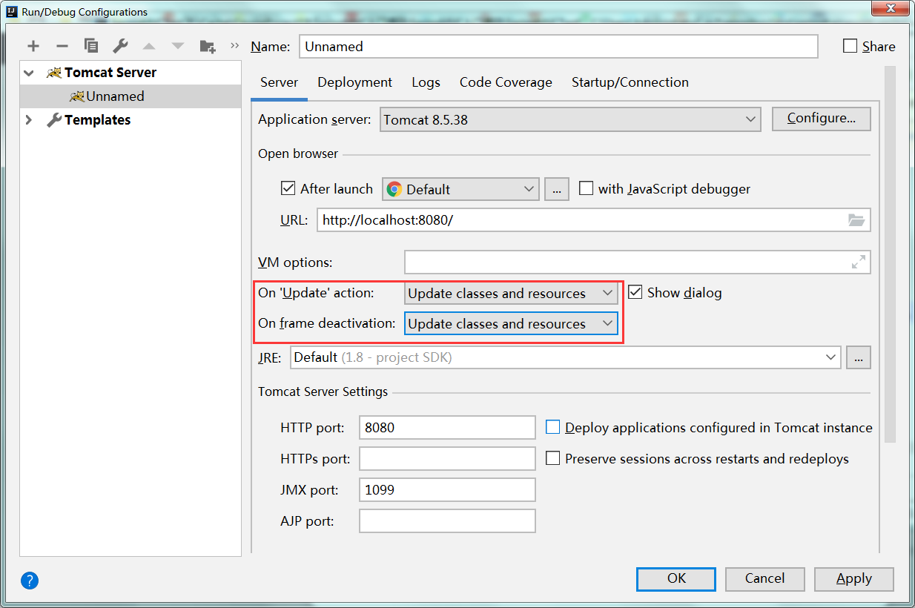
Task: Switch to the Code Coverage tab
Action: click(506, 82)
